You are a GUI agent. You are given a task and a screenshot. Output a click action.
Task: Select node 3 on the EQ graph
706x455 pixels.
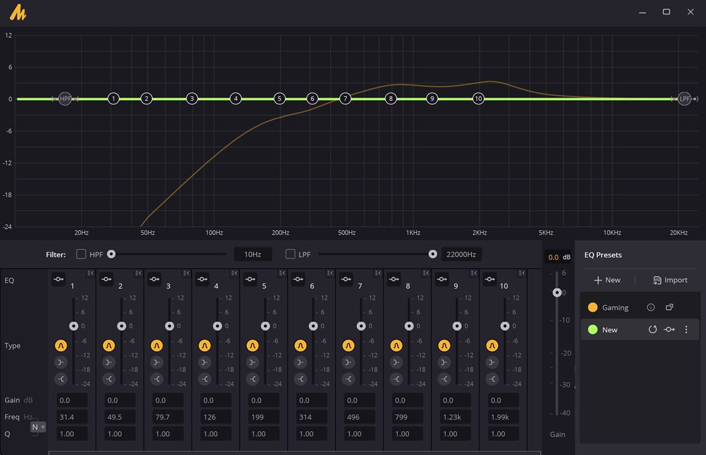point(192,98)
